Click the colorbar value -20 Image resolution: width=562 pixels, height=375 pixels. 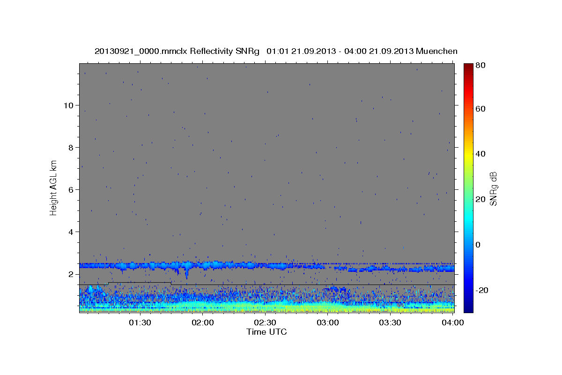[x=481, y=290]
